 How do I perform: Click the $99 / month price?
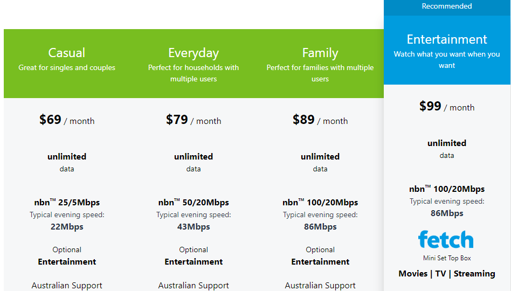(447, 107)
